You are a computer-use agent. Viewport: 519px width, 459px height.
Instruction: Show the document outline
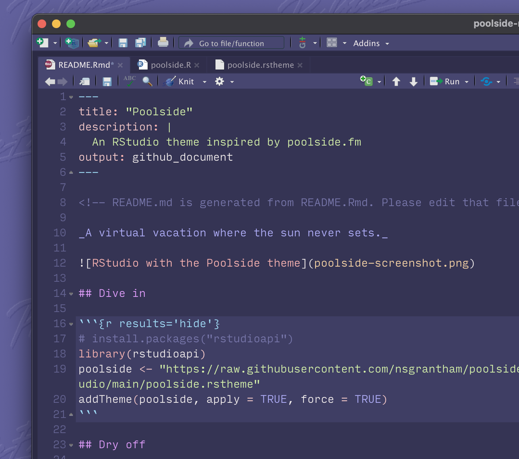click(516, 81)
